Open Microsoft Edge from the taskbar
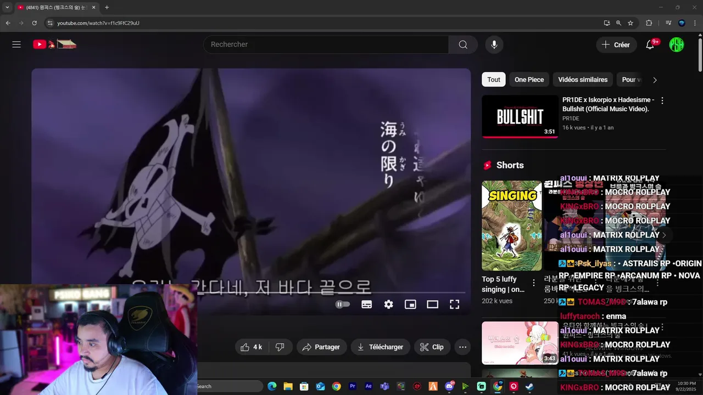Screen dimensions: 703x395 pyautogui.click(x=272, y=386)
